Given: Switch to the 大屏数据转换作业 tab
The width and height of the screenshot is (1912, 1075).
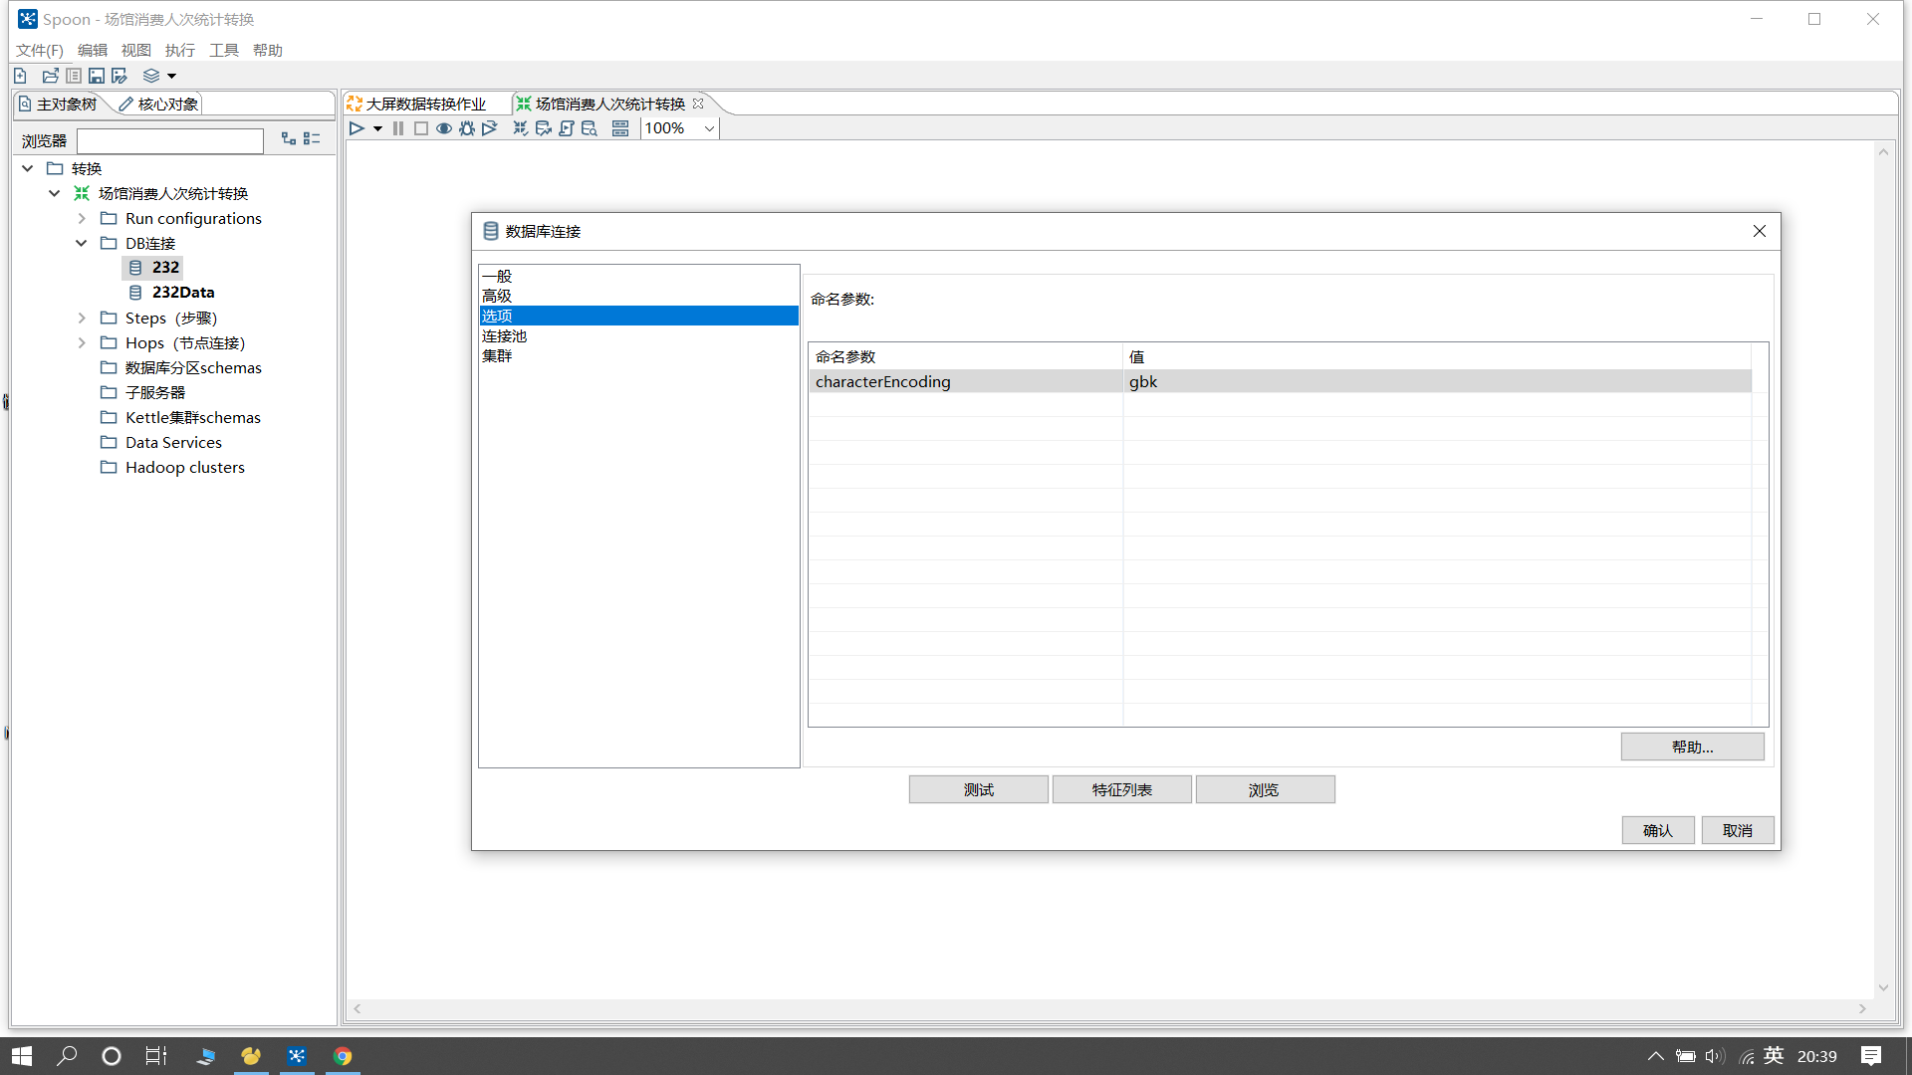Looking at the screenshot, I should click(425, 104).
